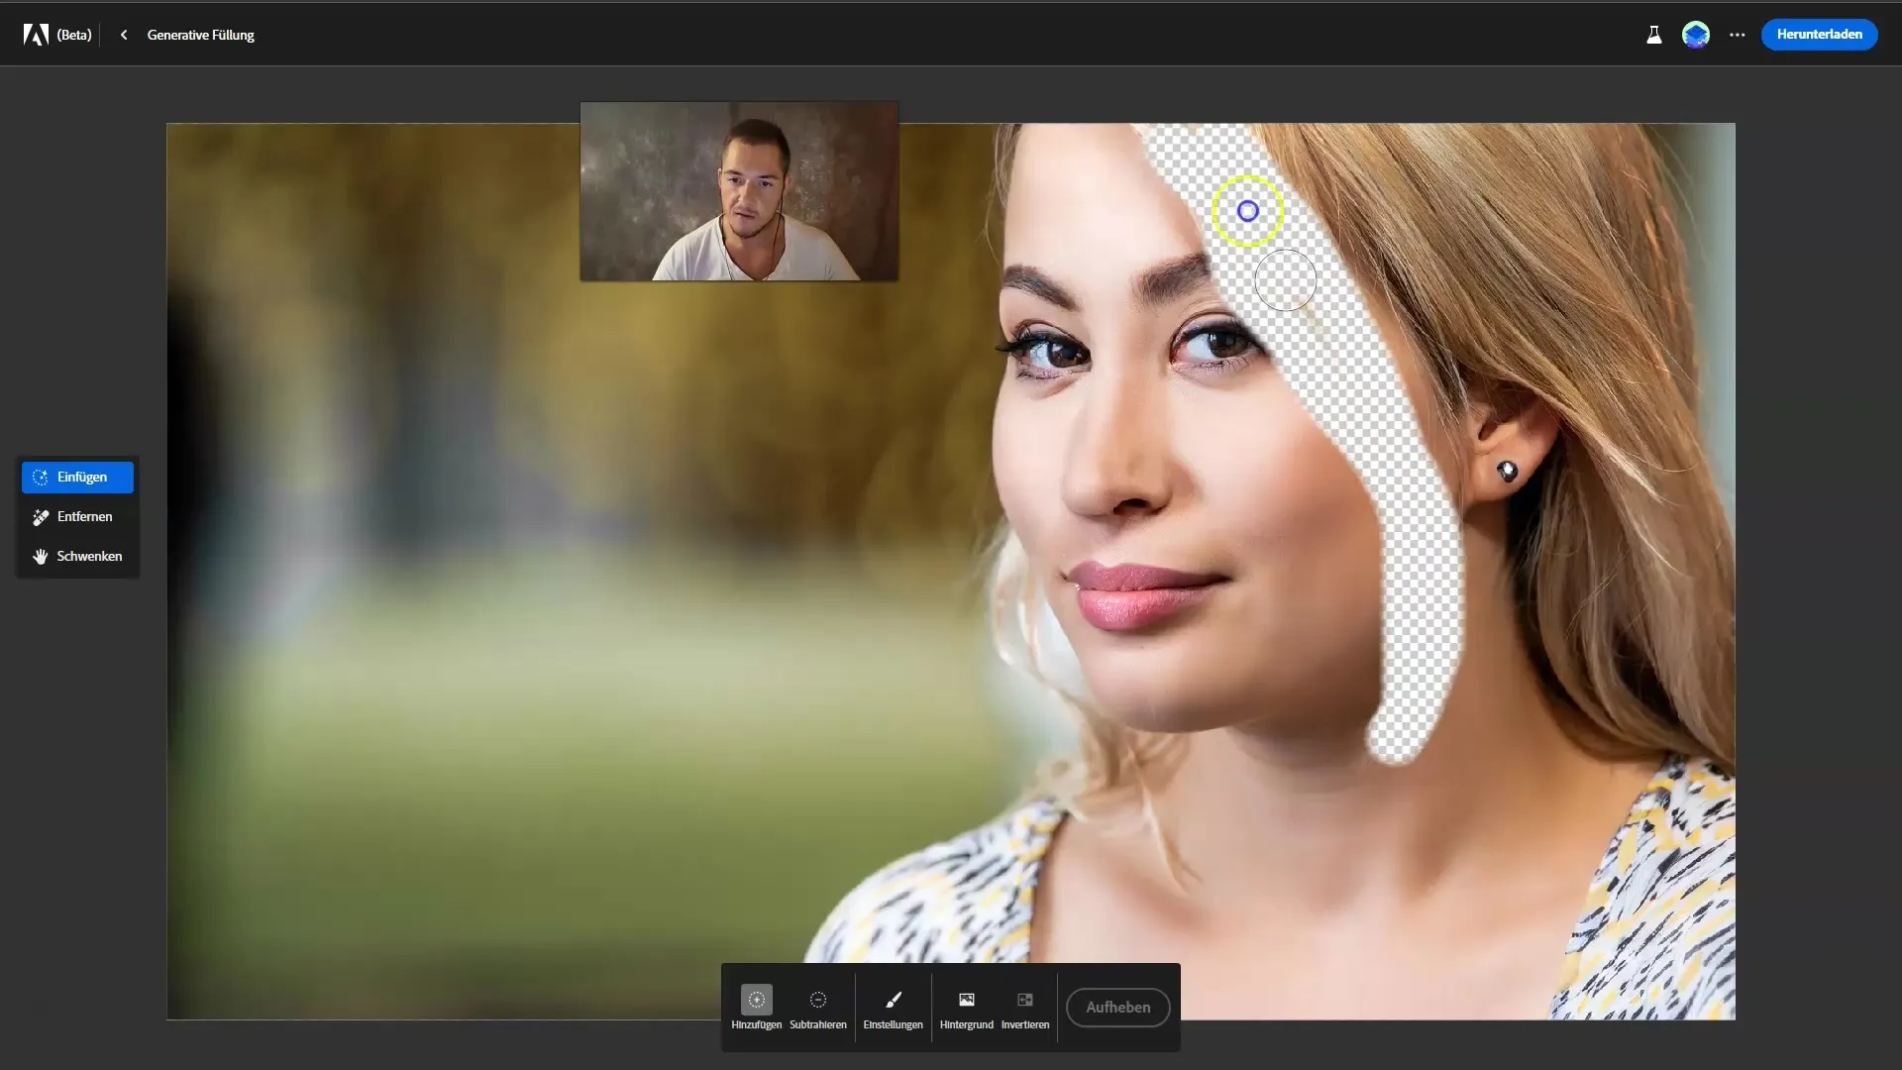
Task: Open the user profile avatar
Action: click(1695, 35)
